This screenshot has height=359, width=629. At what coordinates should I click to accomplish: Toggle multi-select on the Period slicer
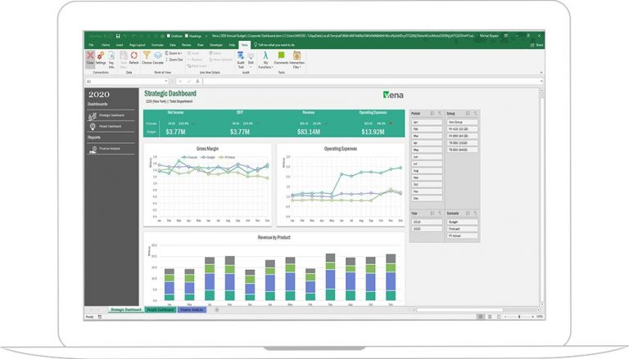tap(432, 114)
